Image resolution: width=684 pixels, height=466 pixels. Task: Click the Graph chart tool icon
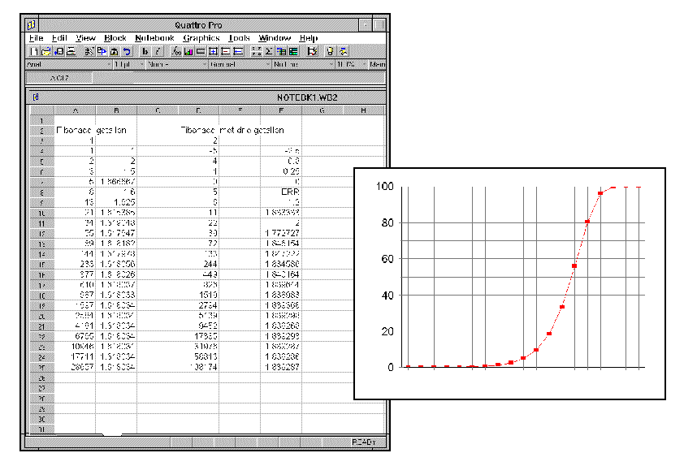tap(188, 51)
